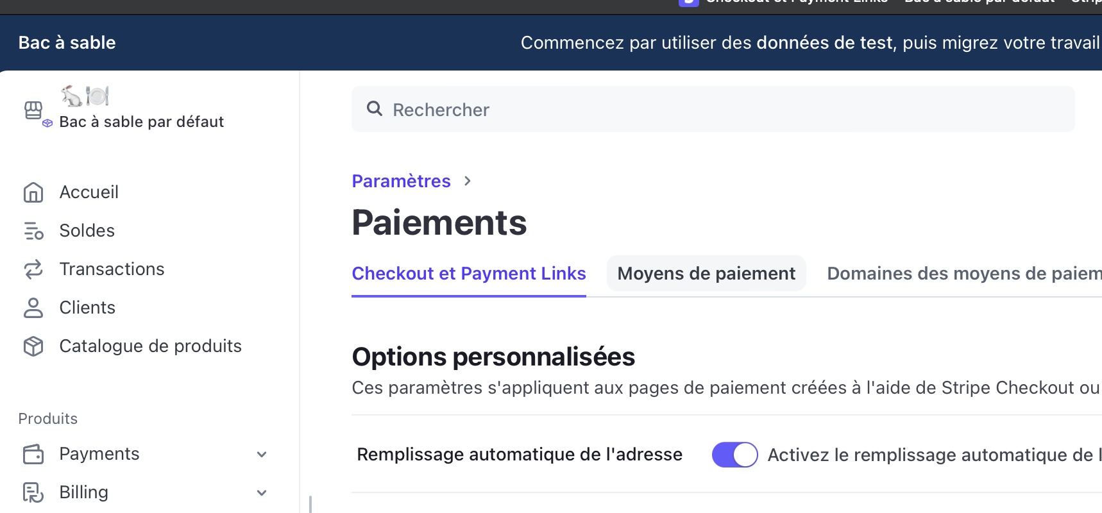Expand the Billing submenu chevron

[x=262, y=493]
